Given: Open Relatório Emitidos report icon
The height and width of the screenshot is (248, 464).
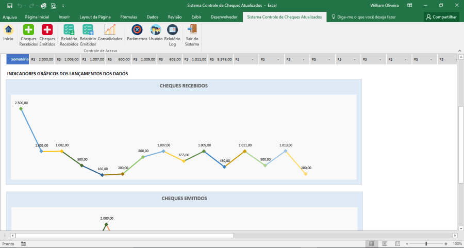Looking at the screenshot, I should pyautogui.click(x=88, y=29).
